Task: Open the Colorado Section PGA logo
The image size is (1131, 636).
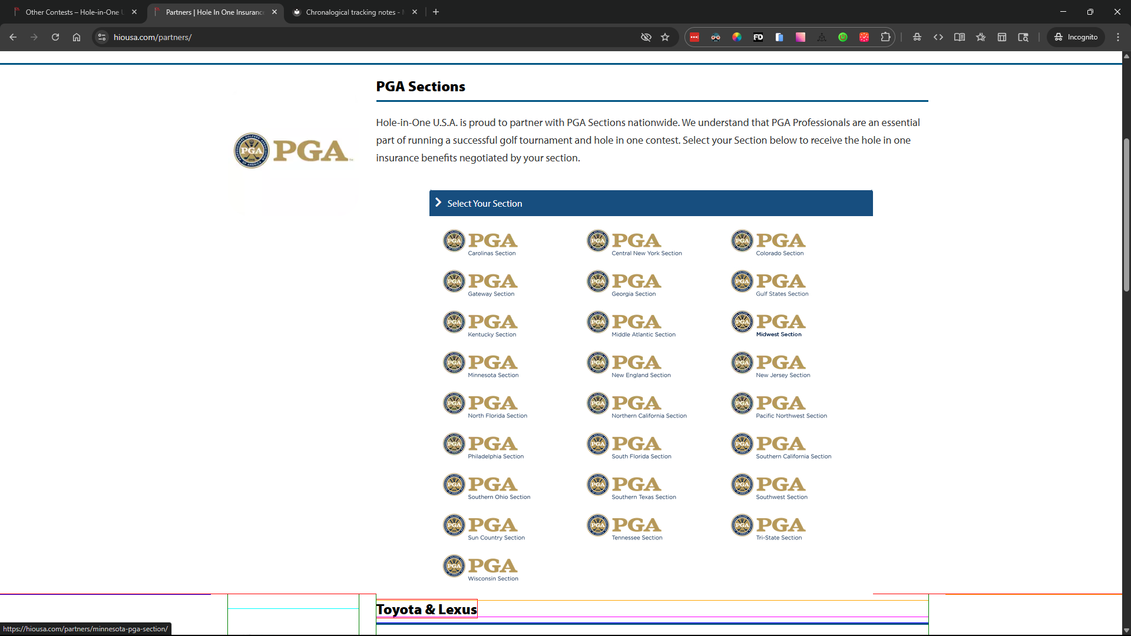Action: pos(768,243)
